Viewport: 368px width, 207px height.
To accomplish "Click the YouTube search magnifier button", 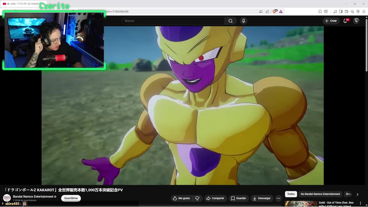I will pos(231,21).
